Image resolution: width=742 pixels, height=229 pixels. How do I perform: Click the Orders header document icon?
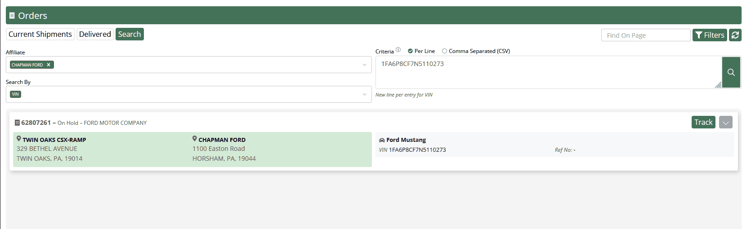(x=12, y=16)
